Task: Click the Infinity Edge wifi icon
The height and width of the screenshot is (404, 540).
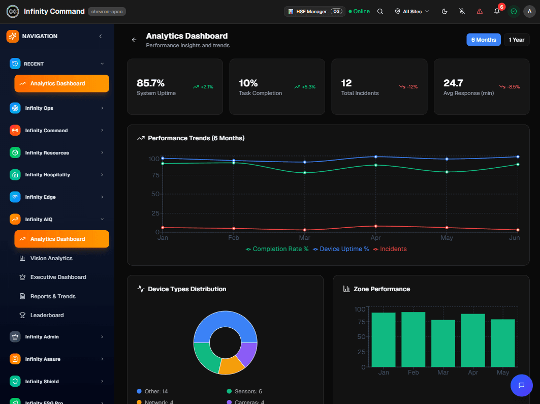Action: tap(15, 197)
